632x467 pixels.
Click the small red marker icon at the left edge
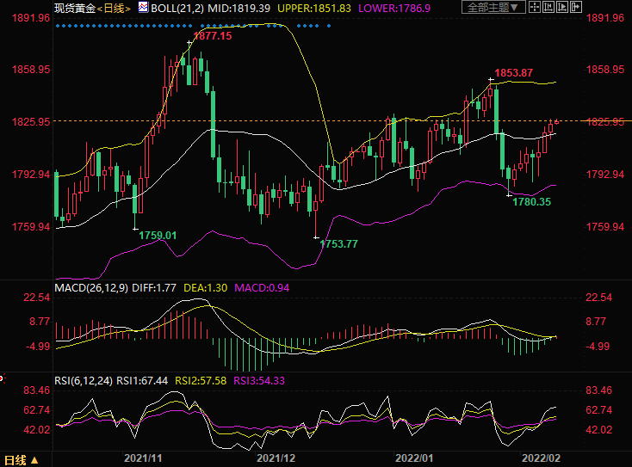pos(3,377)
